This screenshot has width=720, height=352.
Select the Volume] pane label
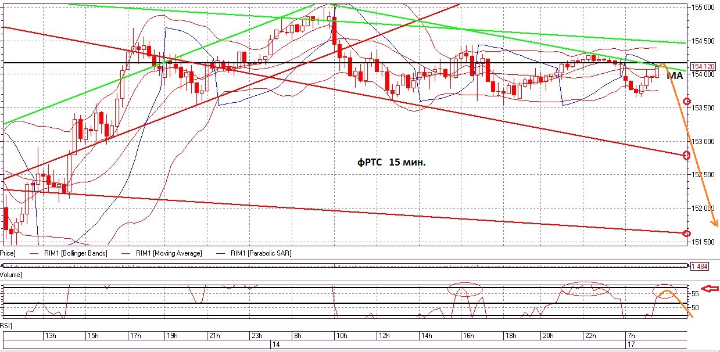11,274
